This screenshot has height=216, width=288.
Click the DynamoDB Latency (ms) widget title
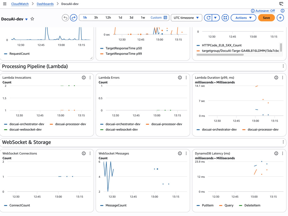click(213, 154)
